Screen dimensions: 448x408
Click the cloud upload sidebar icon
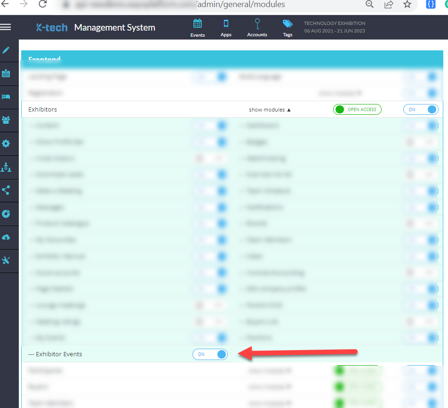point(6,237)
